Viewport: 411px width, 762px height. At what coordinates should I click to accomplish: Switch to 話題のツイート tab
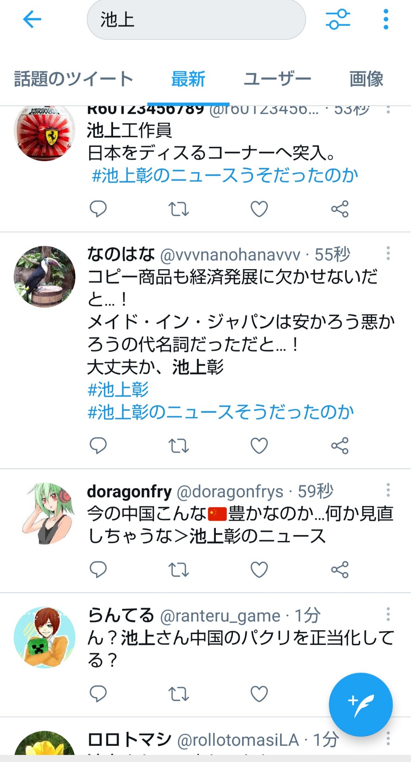coord(73,79)
